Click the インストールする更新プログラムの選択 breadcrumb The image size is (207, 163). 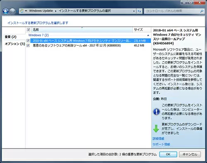pos(85,11)
